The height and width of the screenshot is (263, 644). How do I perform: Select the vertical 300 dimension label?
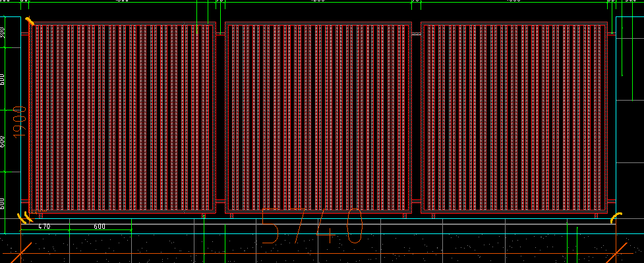pyautogui.click(x=2, y=32)
